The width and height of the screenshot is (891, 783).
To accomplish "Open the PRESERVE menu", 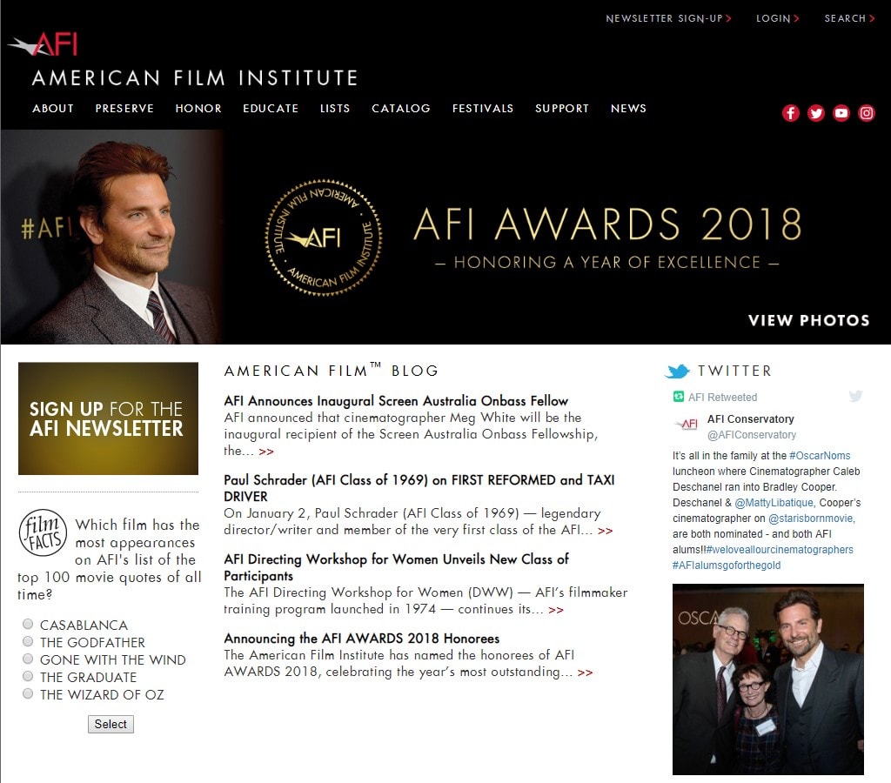I will coord(124,109).
